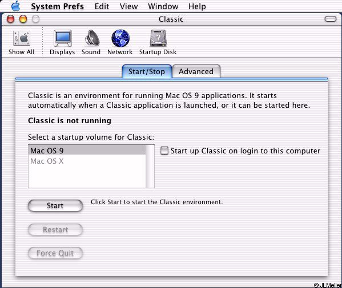Select the Start/Stop tab
342x288 pixels.
[x=147, y=71]
